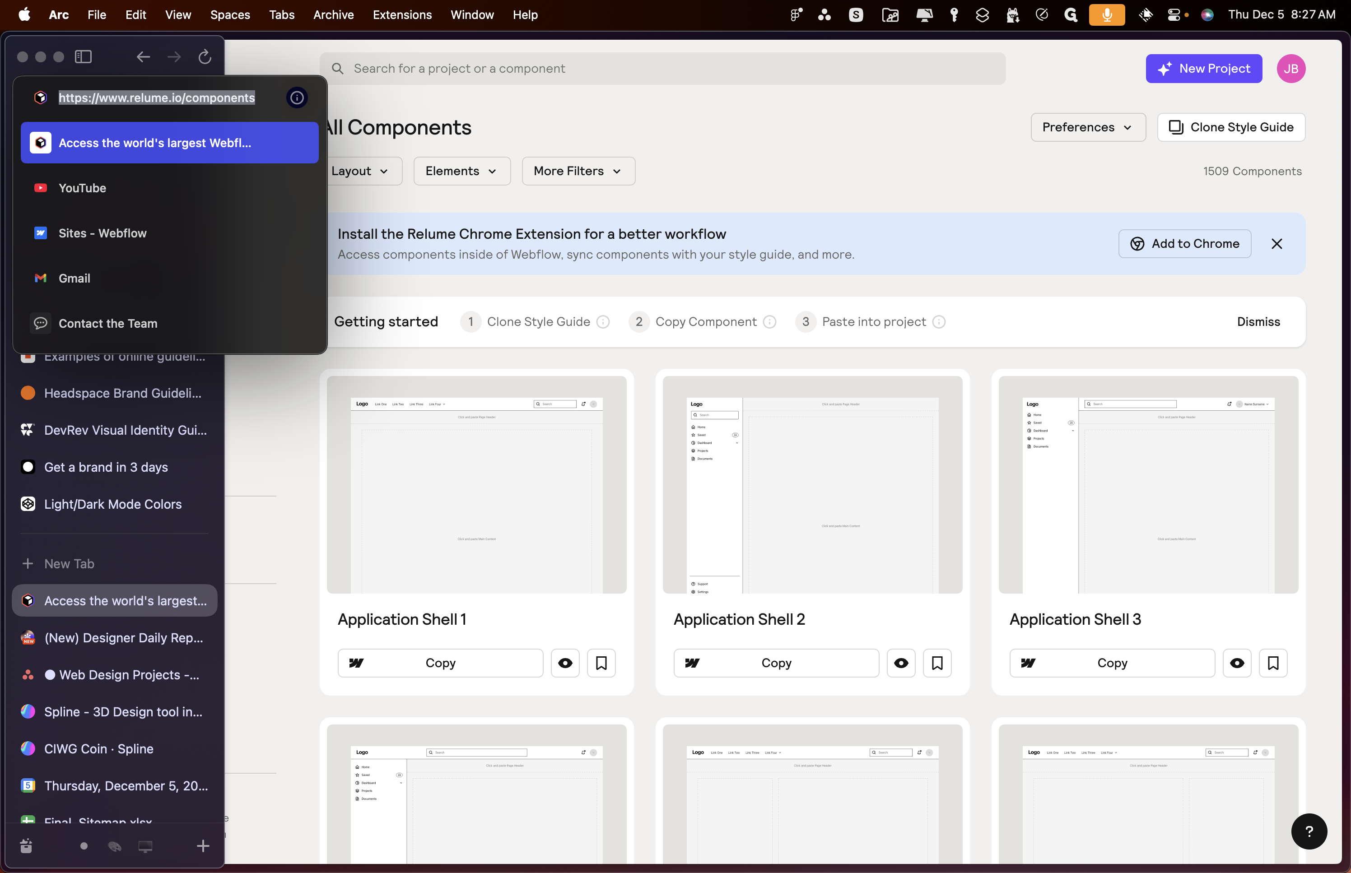Bookmark Application Shell 2

click(937, 663)
